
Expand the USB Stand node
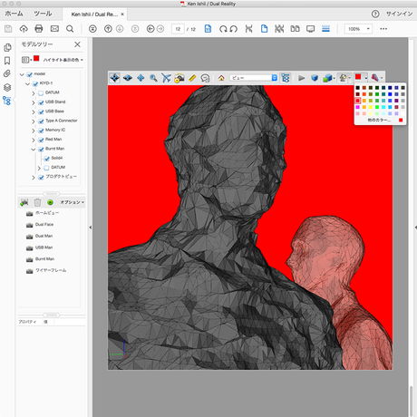tap(34, 102)
